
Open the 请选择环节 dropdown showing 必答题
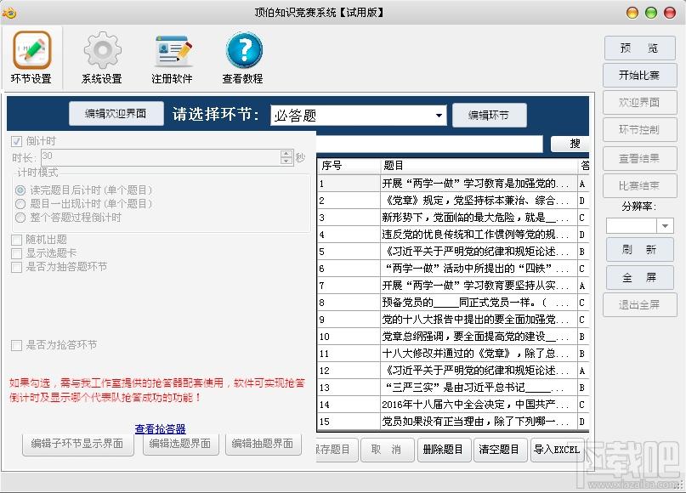(x=359, y=116)
